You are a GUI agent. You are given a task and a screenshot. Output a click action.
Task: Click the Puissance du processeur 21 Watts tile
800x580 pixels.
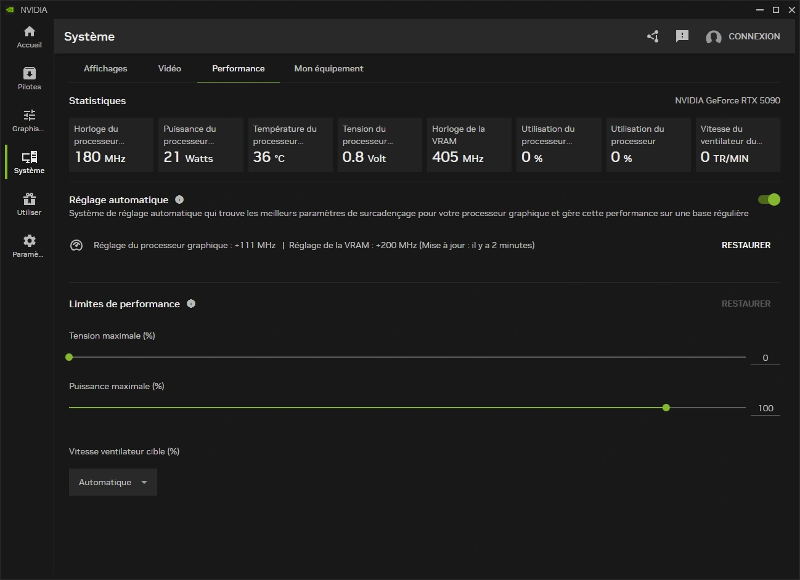[x=201, y=145]
